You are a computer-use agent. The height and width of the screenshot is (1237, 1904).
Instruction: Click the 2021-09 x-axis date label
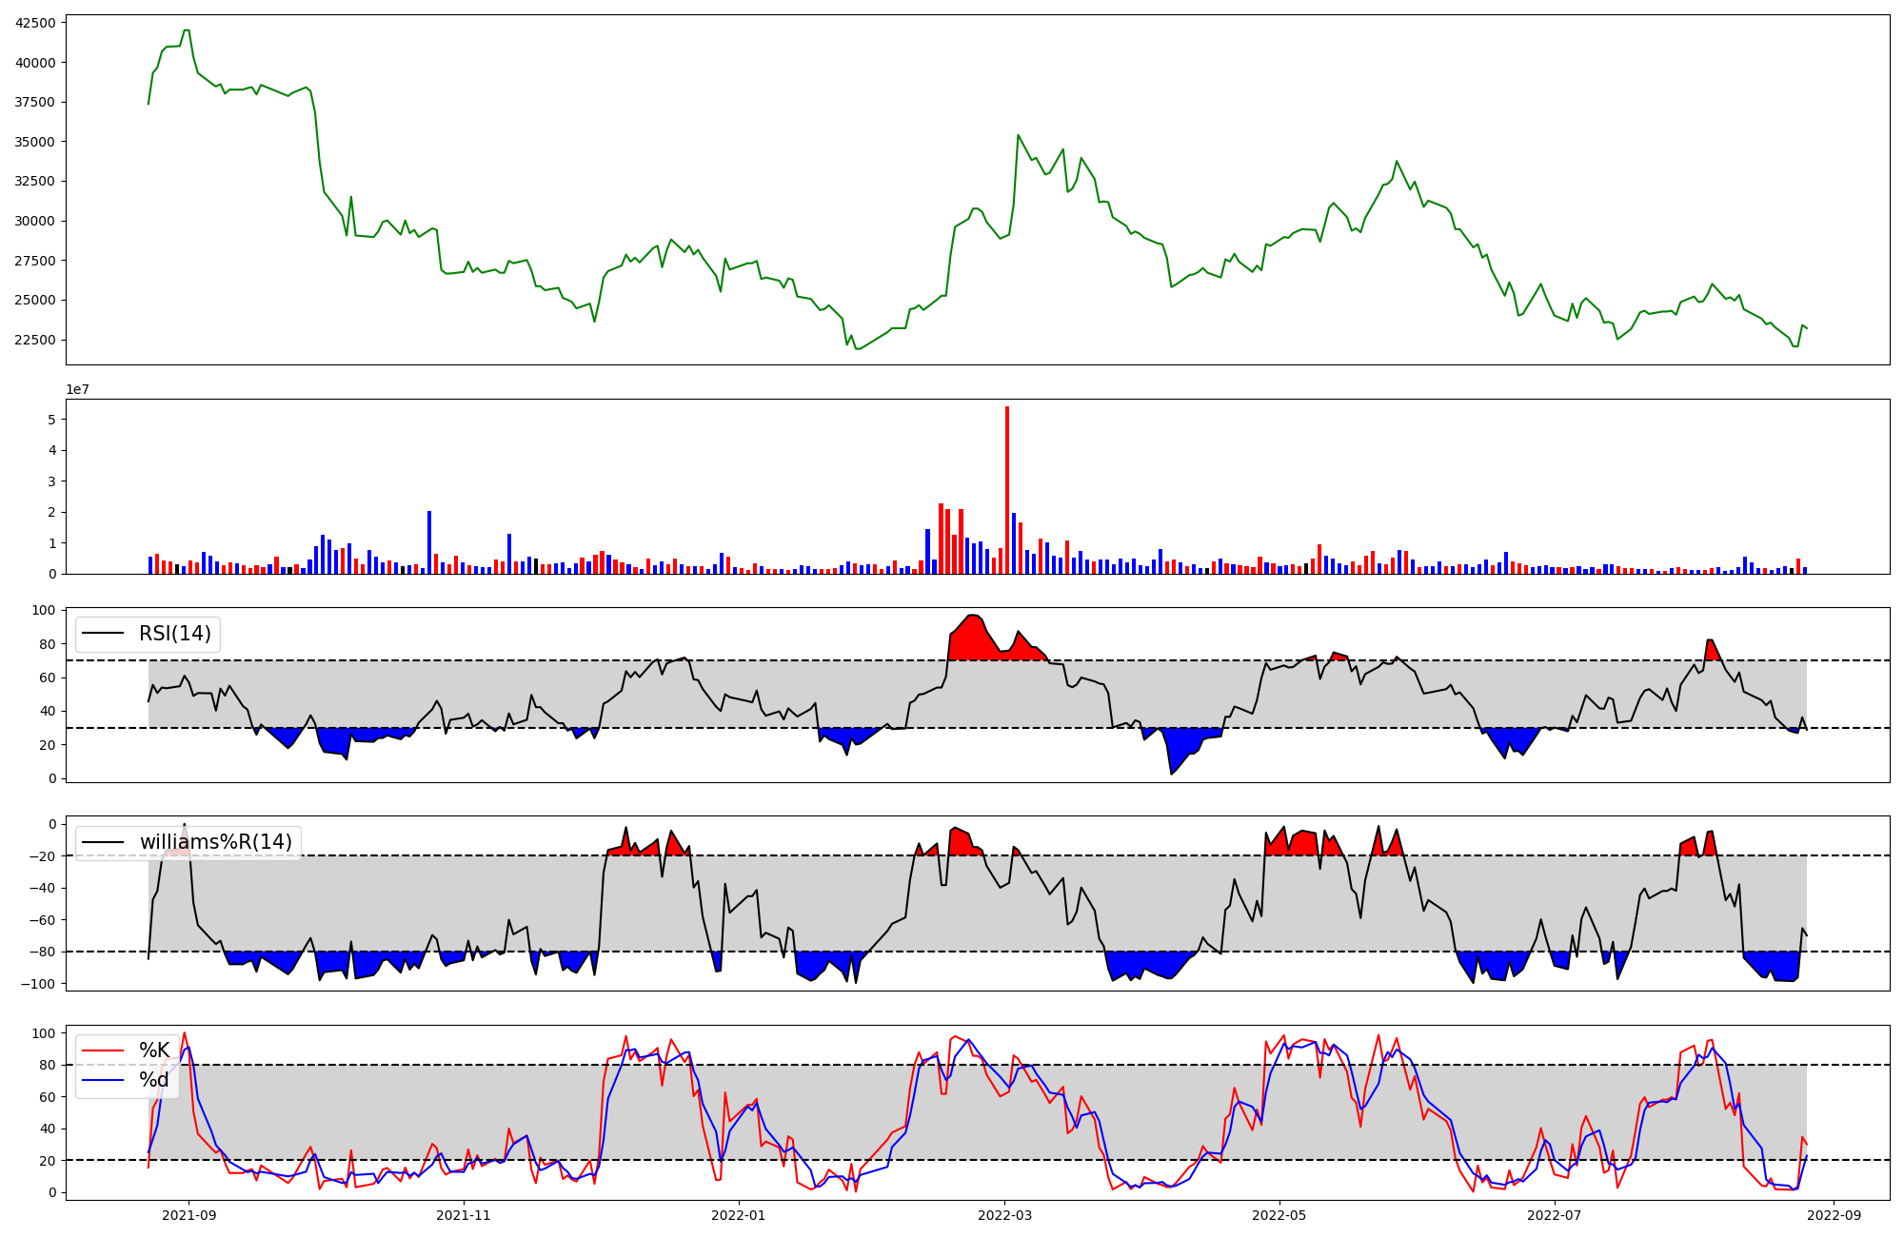click(188, 1215)
